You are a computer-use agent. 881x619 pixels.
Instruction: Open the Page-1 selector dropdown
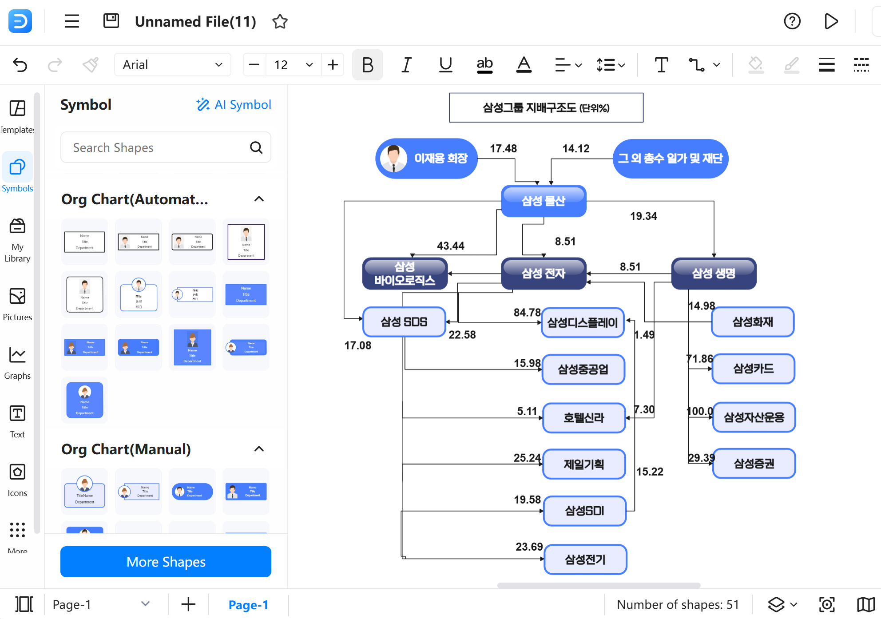[101, 604]
